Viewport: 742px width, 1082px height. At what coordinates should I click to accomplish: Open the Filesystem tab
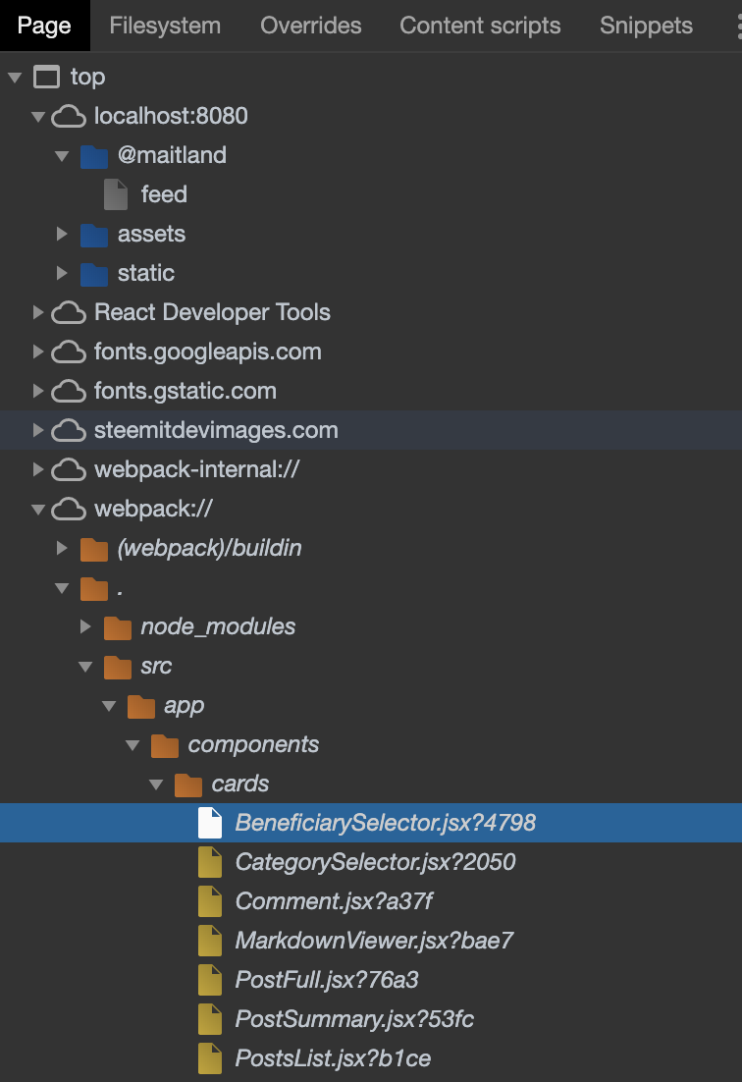click(x=165, y=26)
